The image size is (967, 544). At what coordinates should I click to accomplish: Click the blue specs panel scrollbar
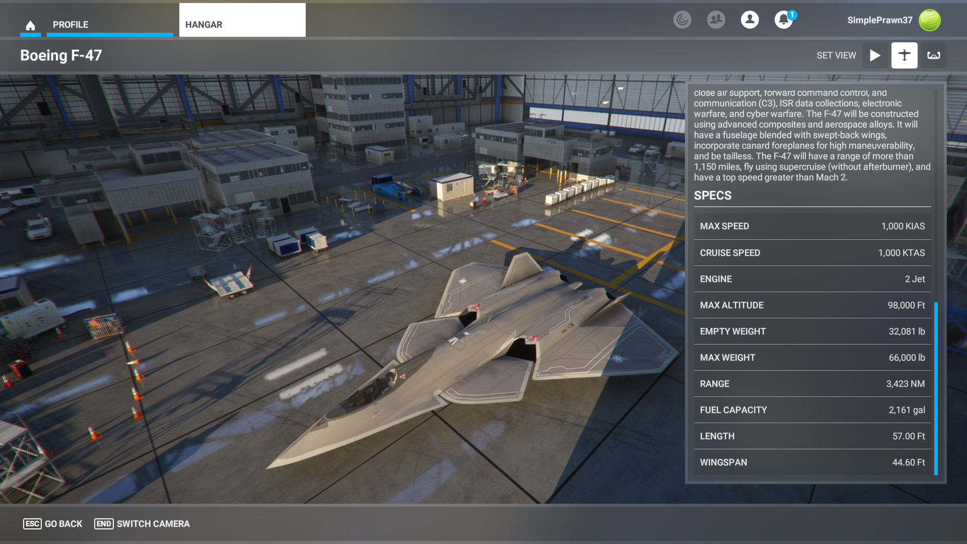(x=936, y=388)
